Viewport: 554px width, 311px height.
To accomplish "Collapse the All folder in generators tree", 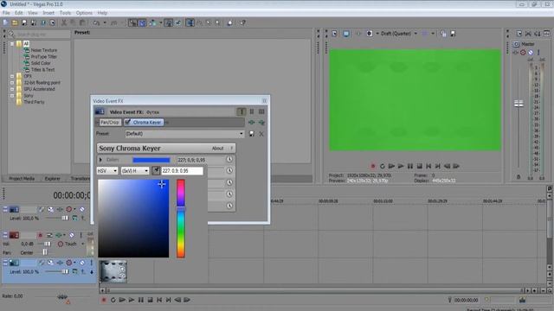I will pos(12,44).
